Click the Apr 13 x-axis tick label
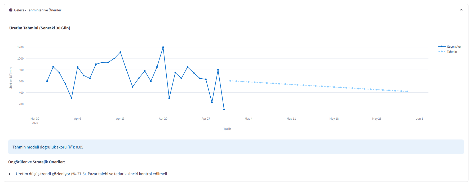The image size is (474, 185). [x=120, y=119]
